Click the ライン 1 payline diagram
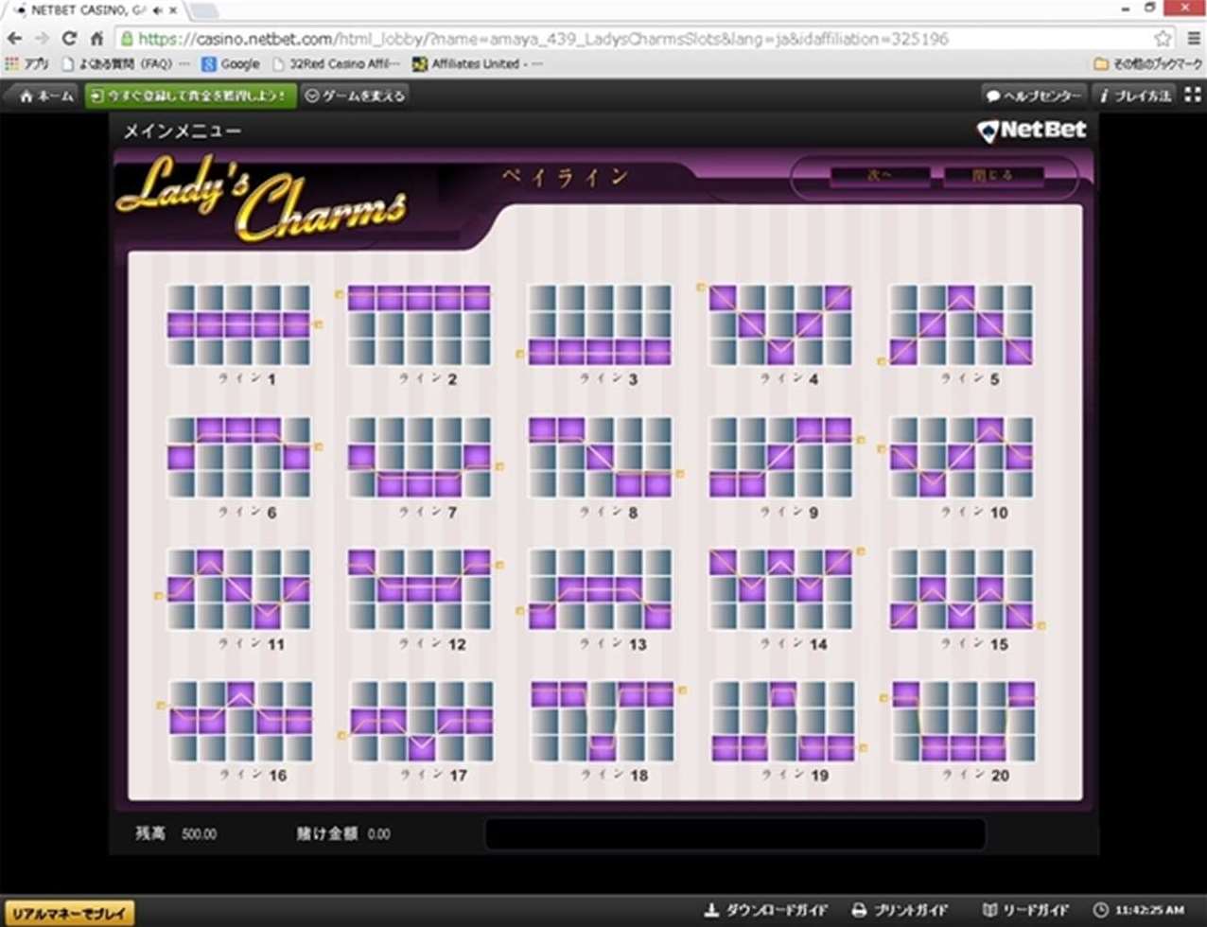The height and width of the screenshot is (927, 1207). pyautogui.click(x=239, y=324)
